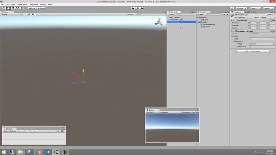The image size is (276, 155).
Task: Select Main Camera in Hierarchy
Action: (x=175, y=17)
